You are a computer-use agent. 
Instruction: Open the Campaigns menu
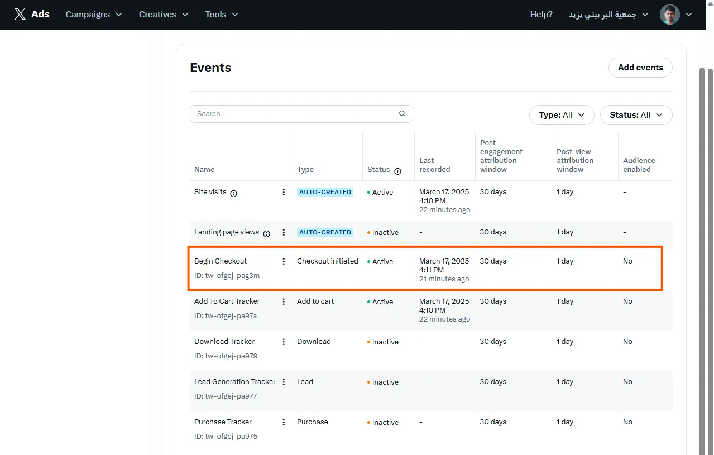click(x=94, y=15)
